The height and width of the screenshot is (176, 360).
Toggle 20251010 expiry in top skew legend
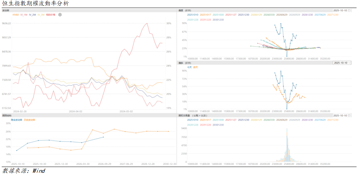coord(193,15)
